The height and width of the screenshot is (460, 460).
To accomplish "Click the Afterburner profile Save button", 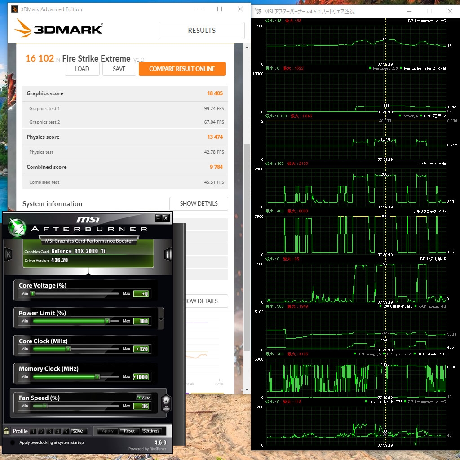I will point(79,431).
